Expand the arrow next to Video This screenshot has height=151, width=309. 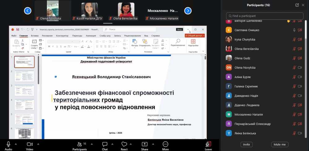(x=38, y=144)
